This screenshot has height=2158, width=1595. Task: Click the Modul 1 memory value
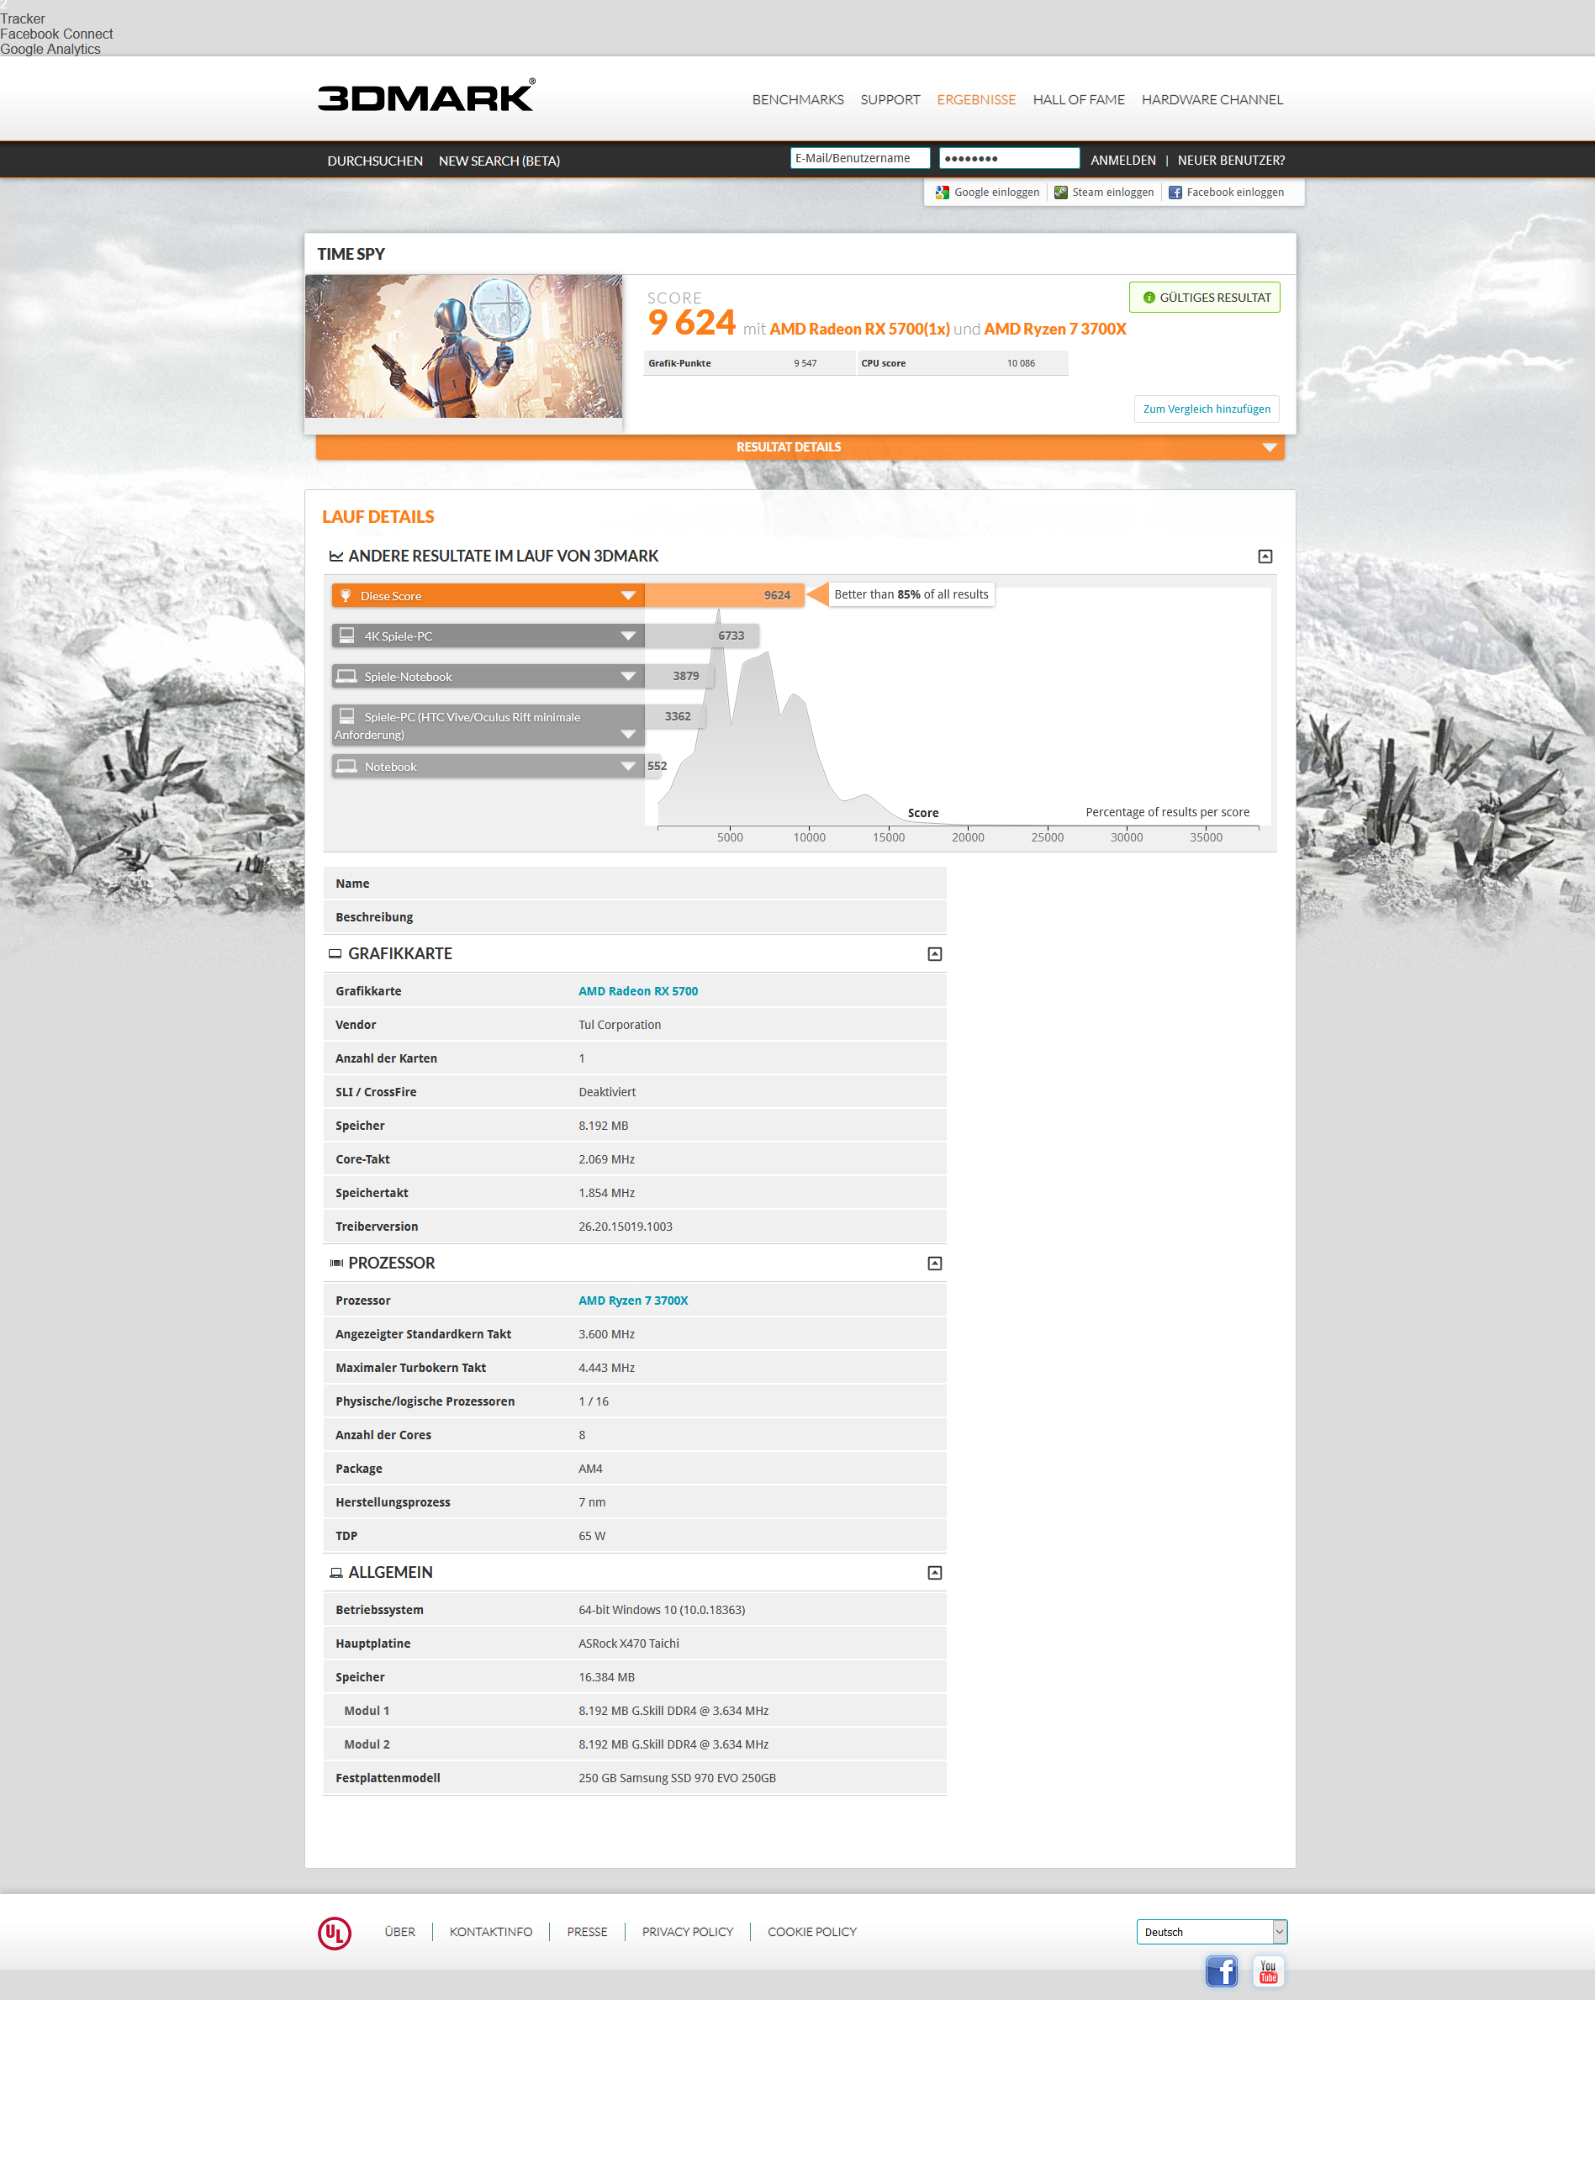[x=674, y=1711]
